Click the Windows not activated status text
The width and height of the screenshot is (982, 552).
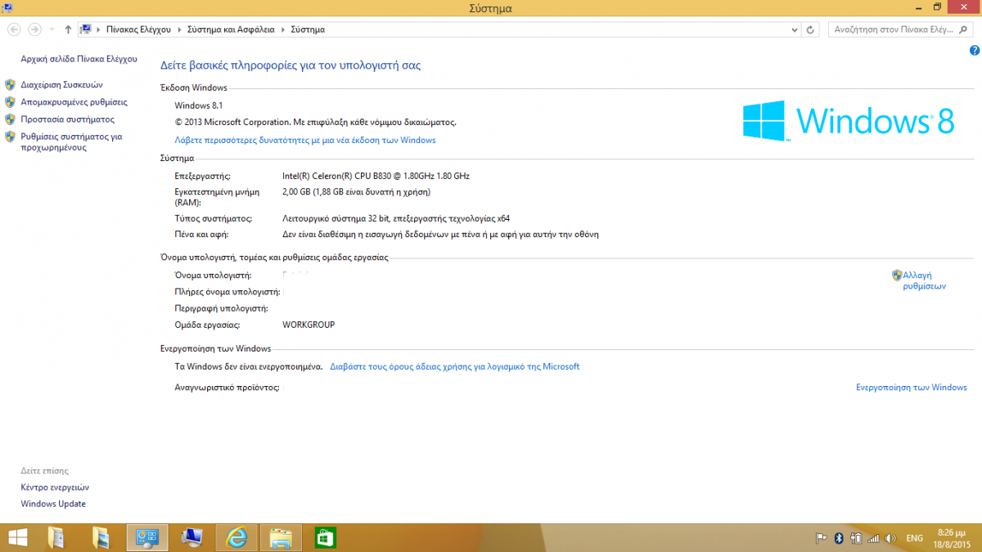point(249,366)
